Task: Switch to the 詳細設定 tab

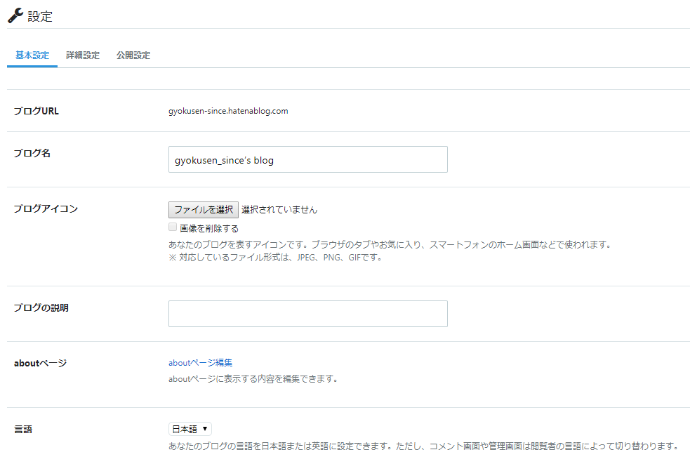Action: click(83, 55)
